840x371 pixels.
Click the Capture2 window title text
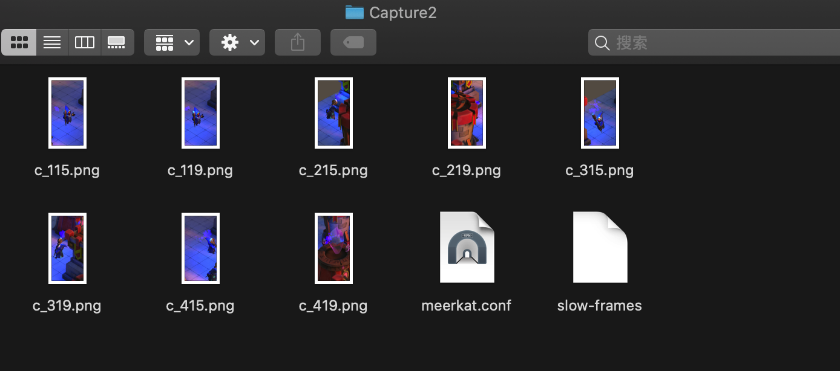[x=402, y=13]
